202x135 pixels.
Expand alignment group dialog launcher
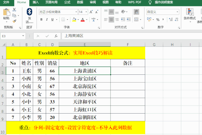(x=142, y=28)
